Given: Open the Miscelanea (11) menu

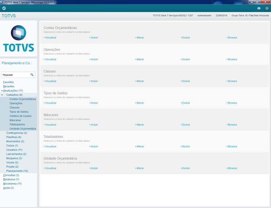Looking at the screenshot, I should pyautogui.click(x=12, y=184).
